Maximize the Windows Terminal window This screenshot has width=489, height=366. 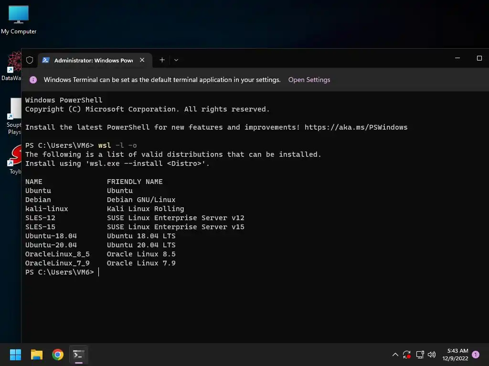[x=479, y=58]
